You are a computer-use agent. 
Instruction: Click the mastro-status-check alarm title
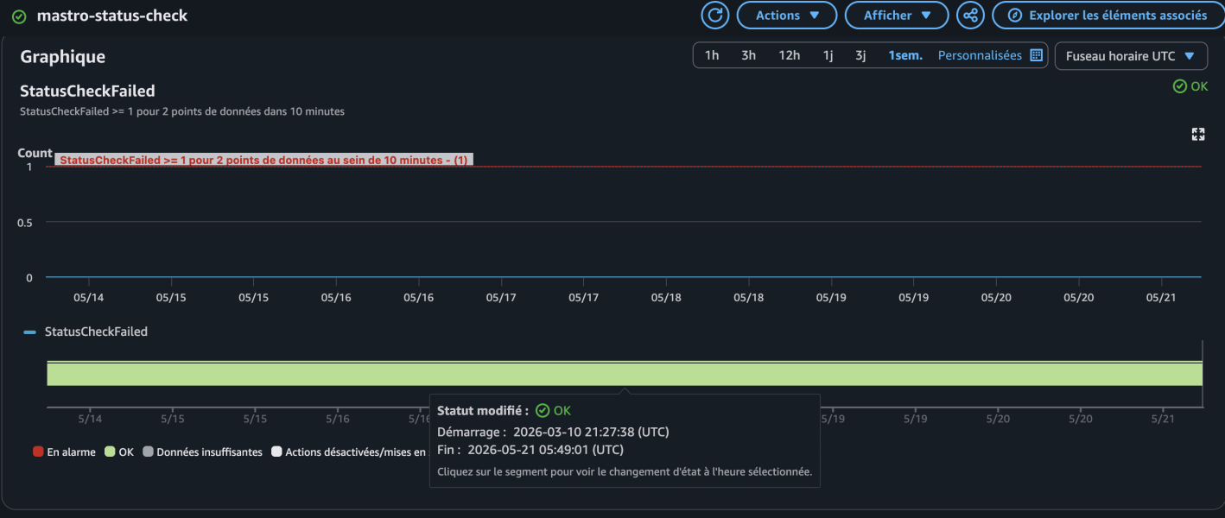tap(112, 16)
